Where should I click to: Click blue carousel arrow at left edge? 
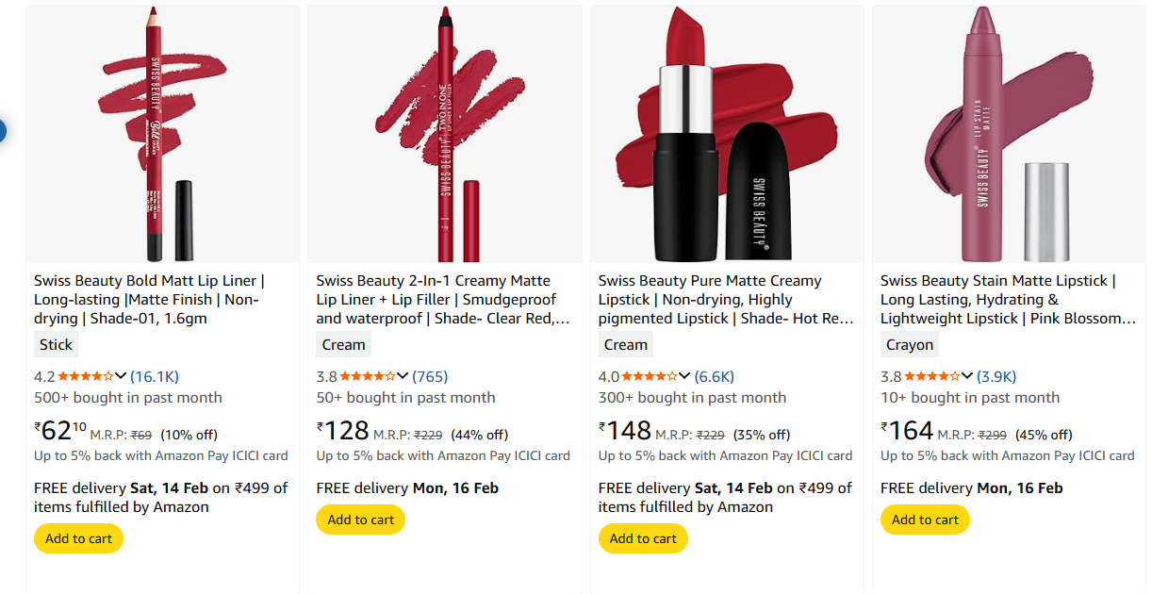pos(2,130)
